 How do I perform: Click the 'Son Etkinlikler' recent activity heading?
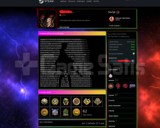tap(46, 122)
